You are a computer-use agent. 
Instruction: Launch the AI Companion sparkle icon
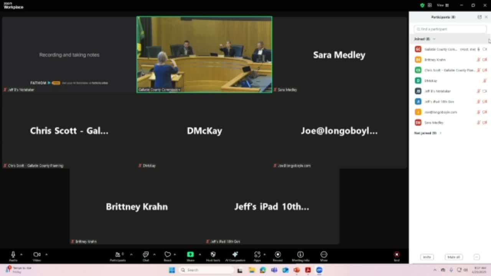(235, 256)
